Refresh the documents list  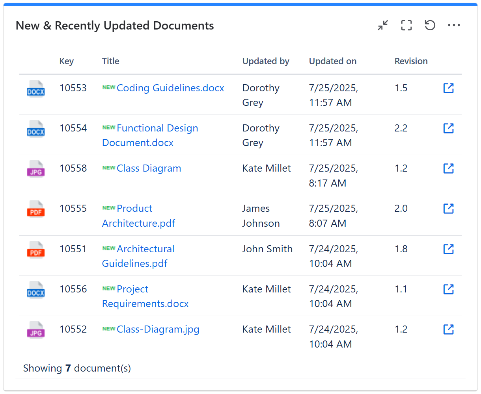click(430, 26)
